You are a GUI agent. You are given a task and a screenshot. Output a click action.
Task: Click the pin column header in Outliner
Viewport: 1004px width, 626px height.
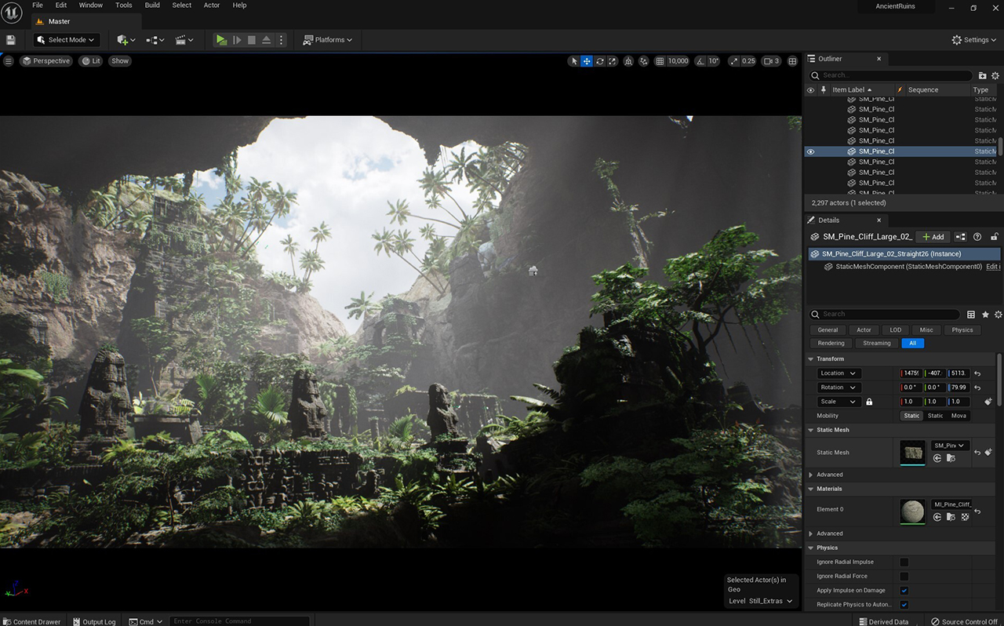[823, 90]
